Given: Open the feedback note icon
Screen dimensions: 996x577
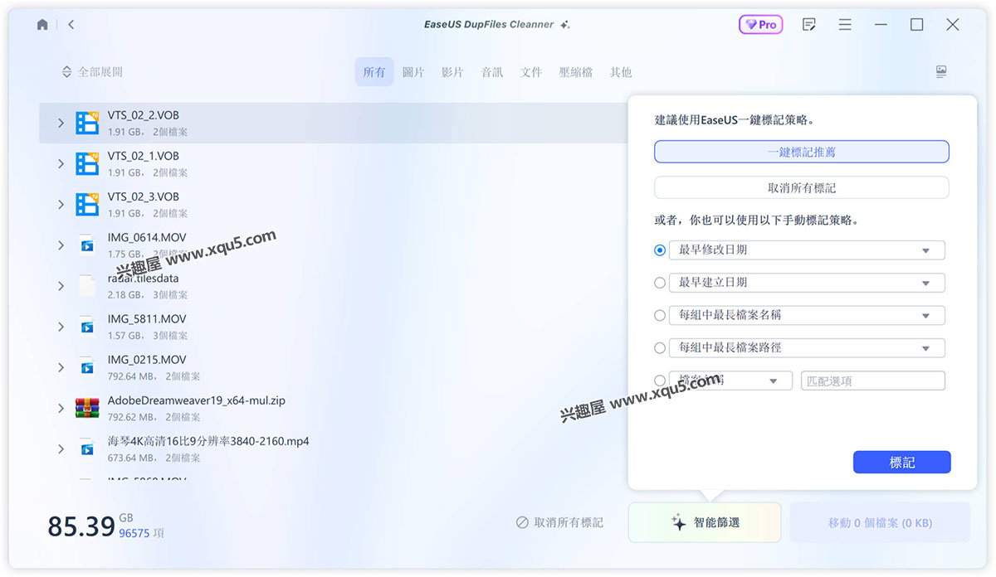Looking at the screenshot, I should click(809, 25).
